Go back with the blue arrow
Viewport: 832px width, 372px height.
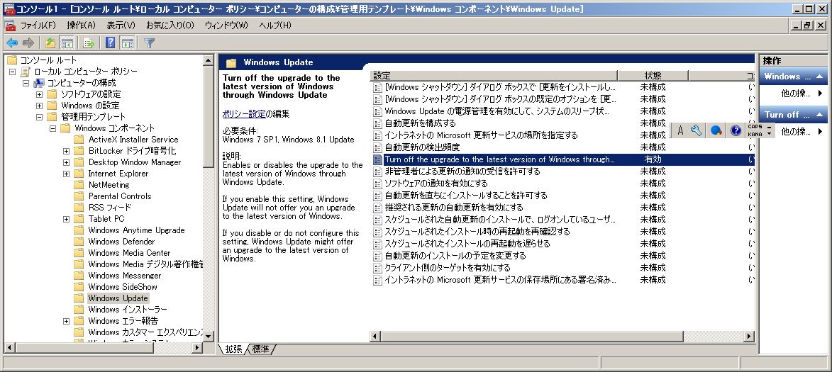(11, 43)
